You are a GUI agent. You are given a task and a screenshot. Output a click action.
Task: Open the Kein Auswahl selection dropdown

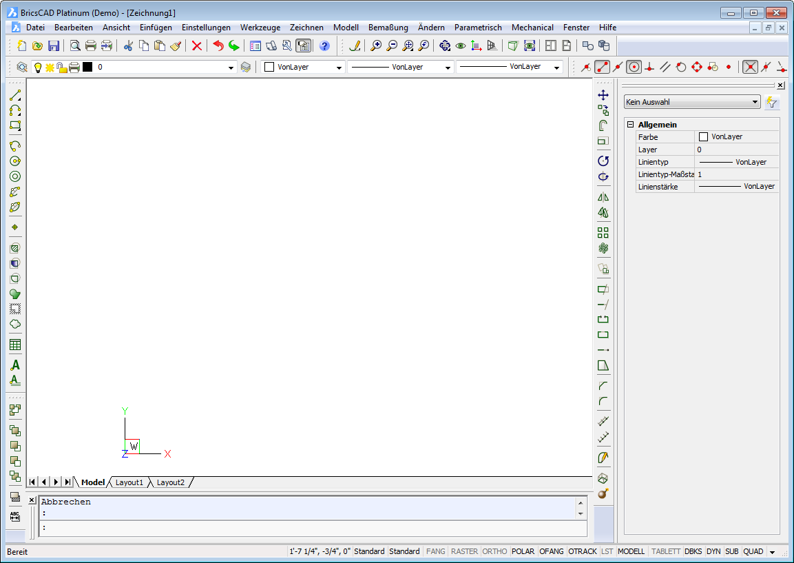[691, 102]
